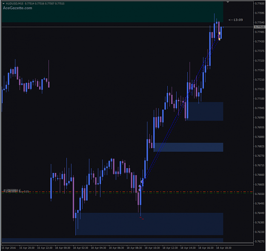Select the dark green supply zone rectangle
This screenshot has height=251, width=266.
click(112, 12)
